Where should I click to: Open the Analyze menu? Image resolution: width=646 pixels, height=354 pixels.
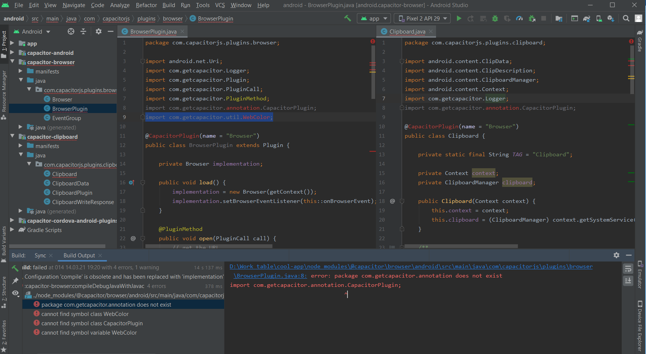click(x=120, y=5)
